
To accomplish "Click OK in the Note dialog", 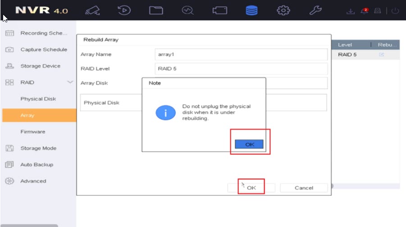I will 249,144.
